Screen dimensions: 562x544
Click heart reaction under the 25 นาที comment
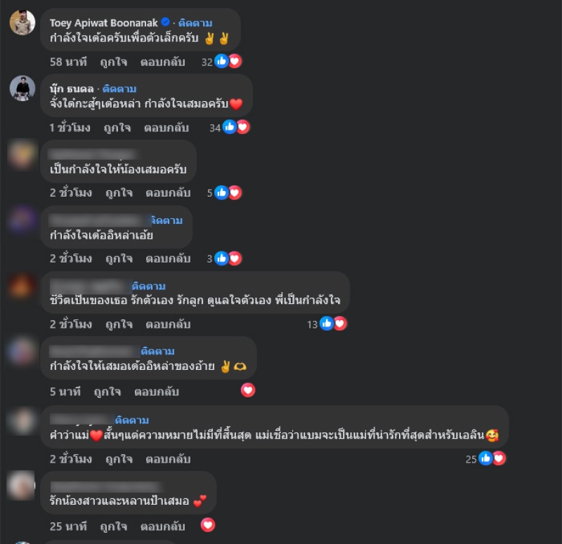coord(208,525)
